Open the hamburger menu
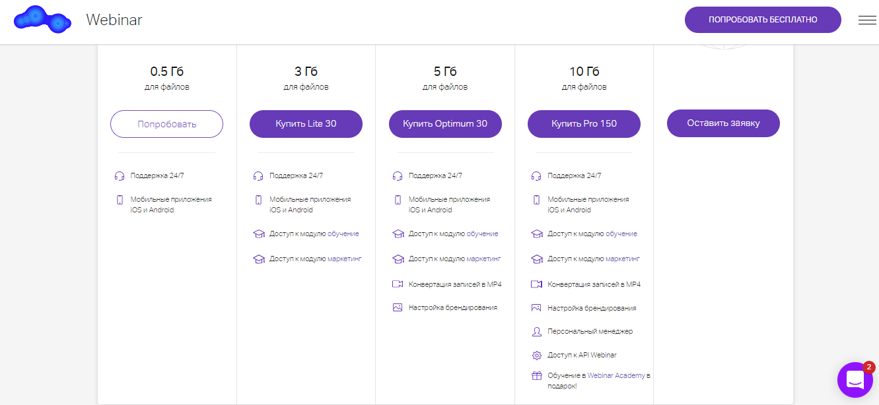 (x=866, y=20)
